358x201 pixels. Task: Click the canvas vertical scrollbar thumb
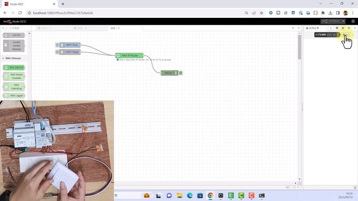point(299,47)
